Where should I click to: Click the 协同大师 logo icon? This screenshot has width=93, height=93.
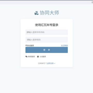point(37,13)
